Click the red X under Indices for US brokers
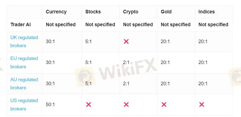The image size is (241, 117). (202, 105)
